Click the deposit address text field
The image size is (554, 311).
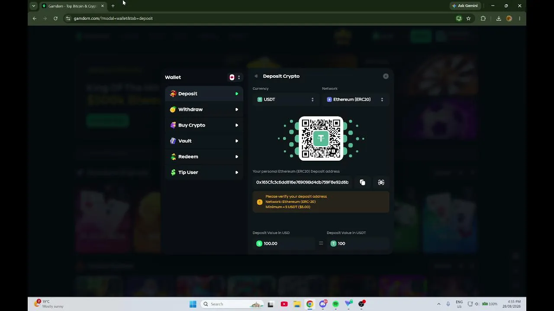pos(302,182)
